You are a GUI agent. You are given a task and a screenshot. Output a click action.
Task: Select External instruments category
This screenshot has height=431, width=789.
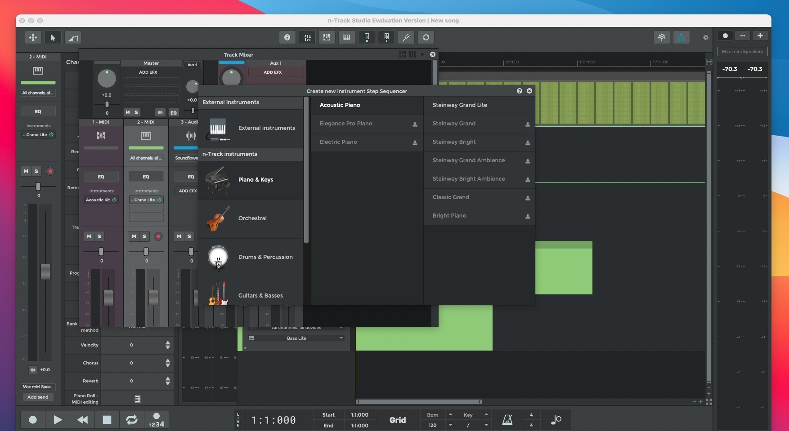click(250, 128)
